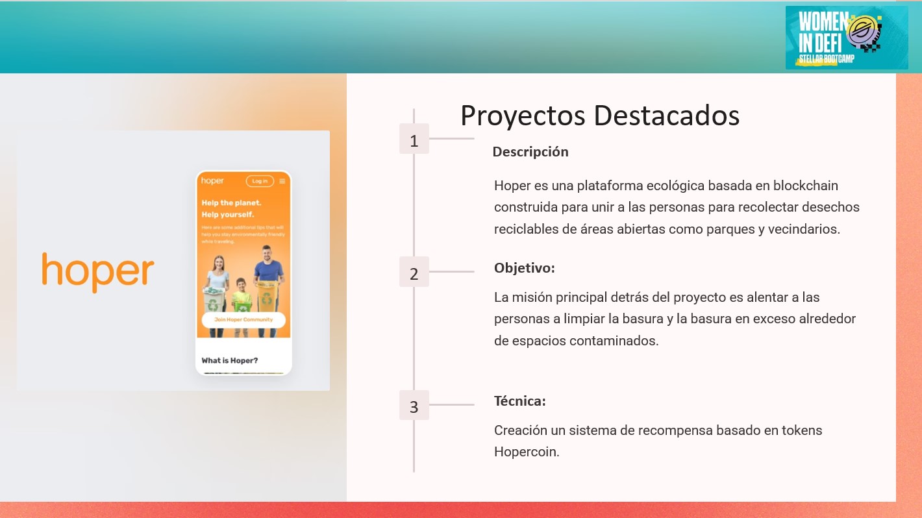Viewport: 922px width, 518px height.
Task: Click the Objetivo: heading
Action: [x=525, y=268]
